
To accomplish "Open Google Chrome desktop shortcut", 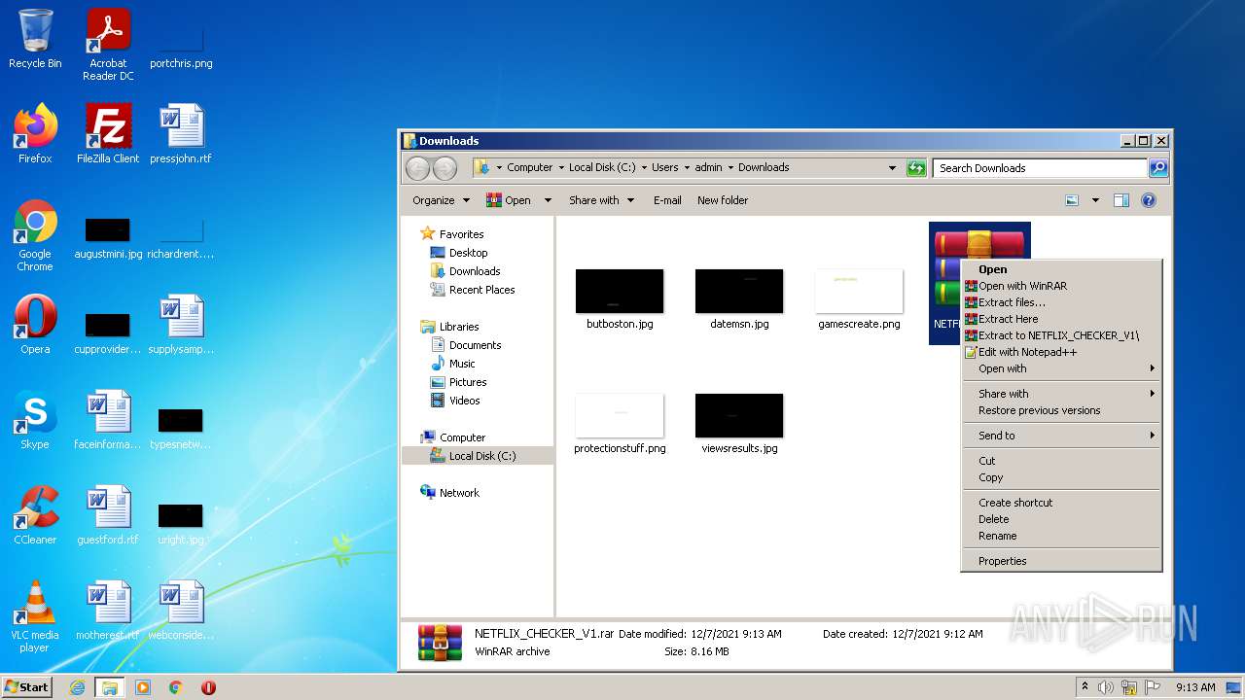I will (35, 235).
